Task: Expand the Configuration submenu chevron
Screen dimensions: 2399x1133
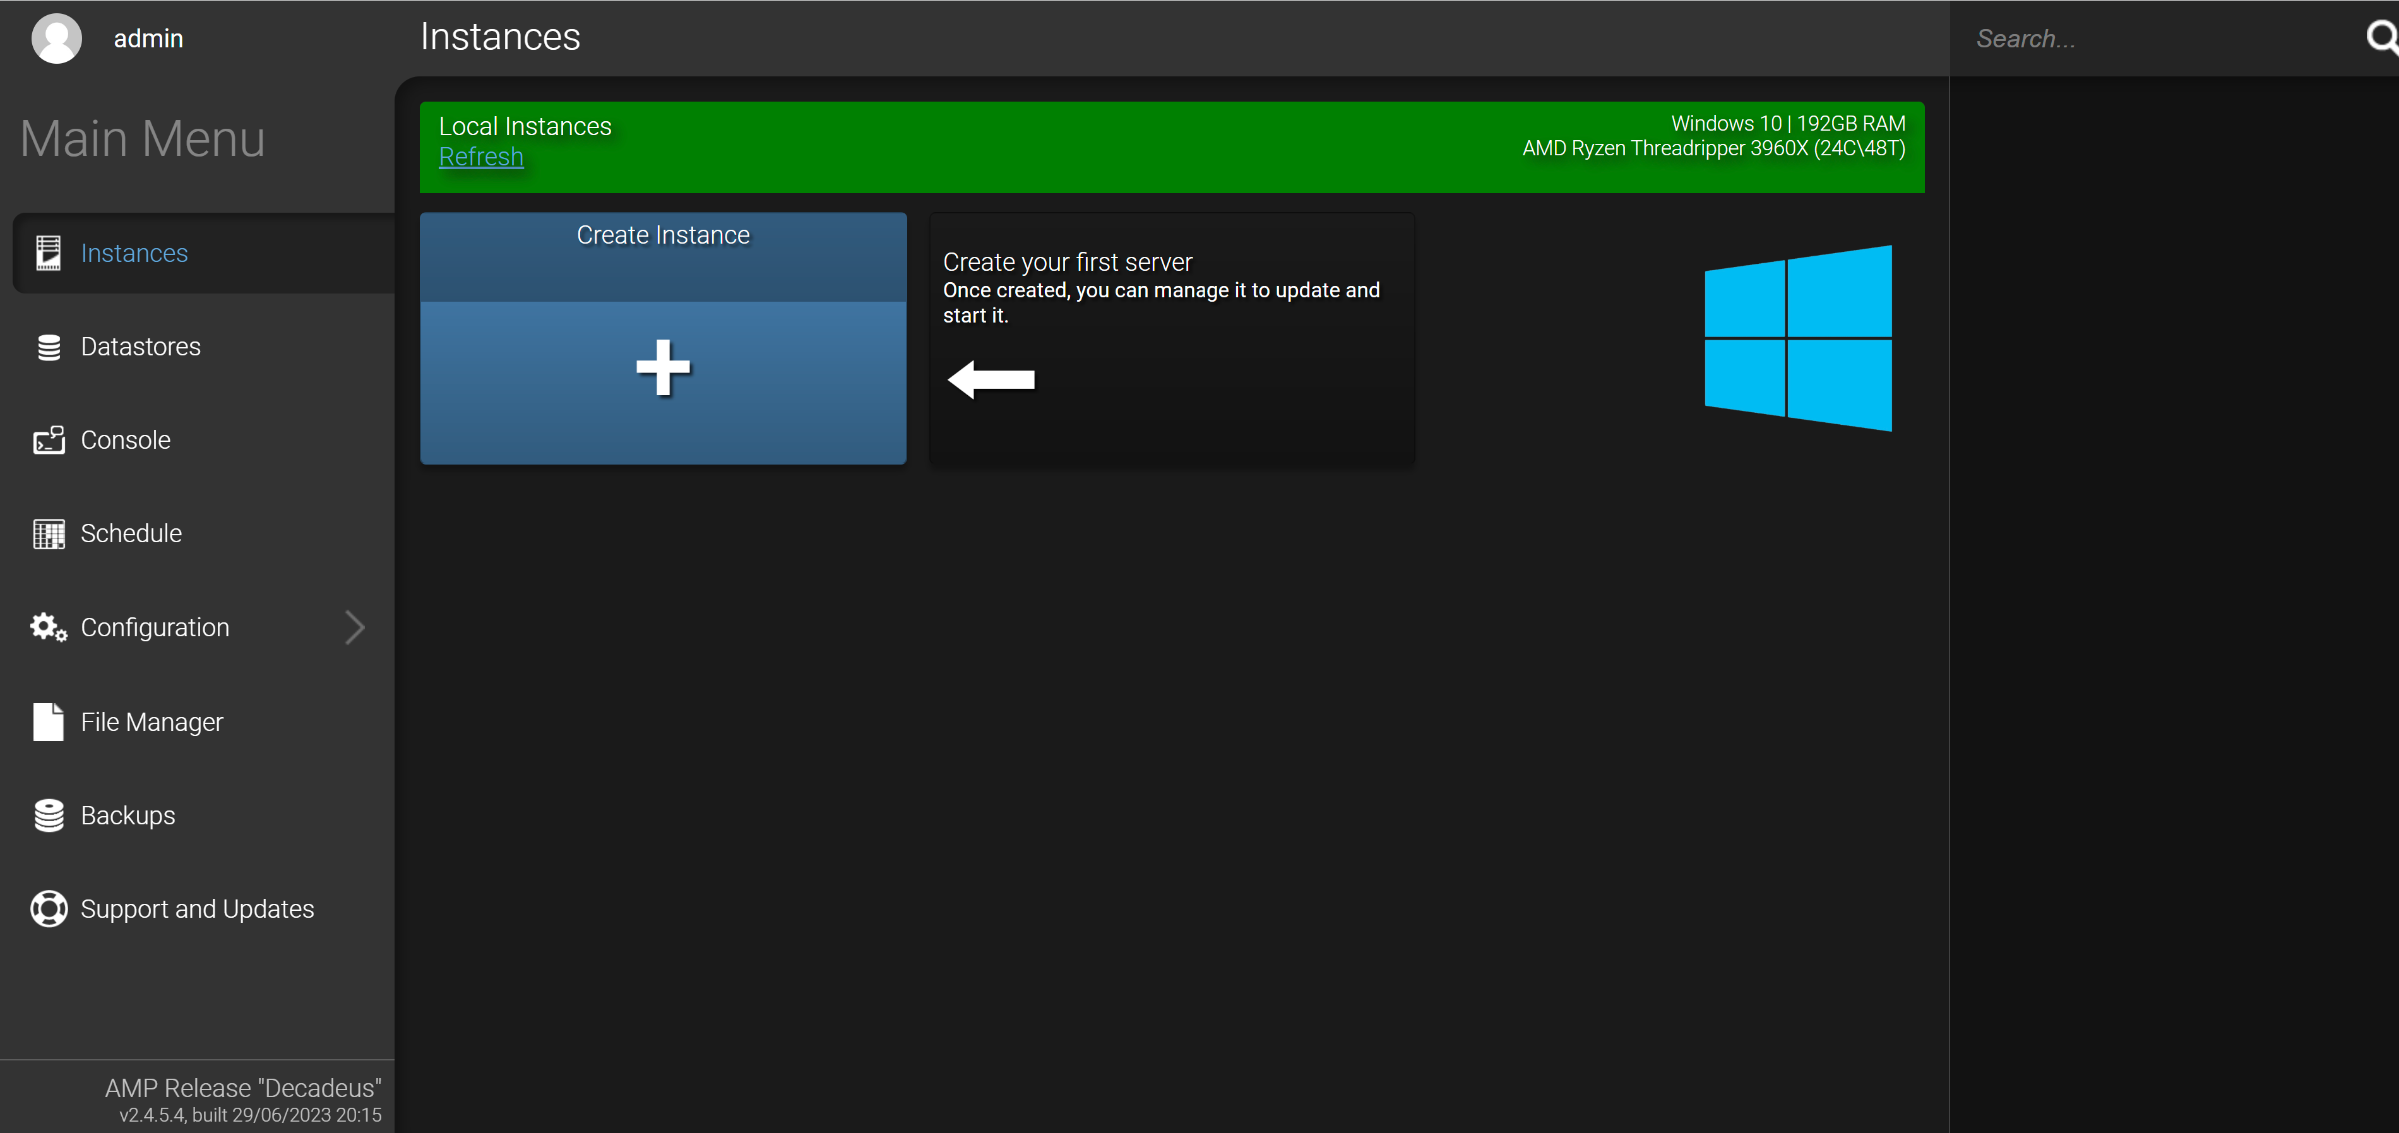Action: [x=355, y=627]
